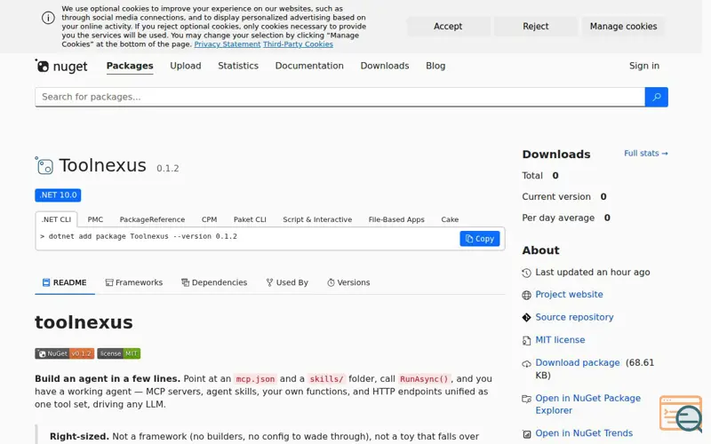
Task: Open the Downloads navigation item
Action: (385, 66)
